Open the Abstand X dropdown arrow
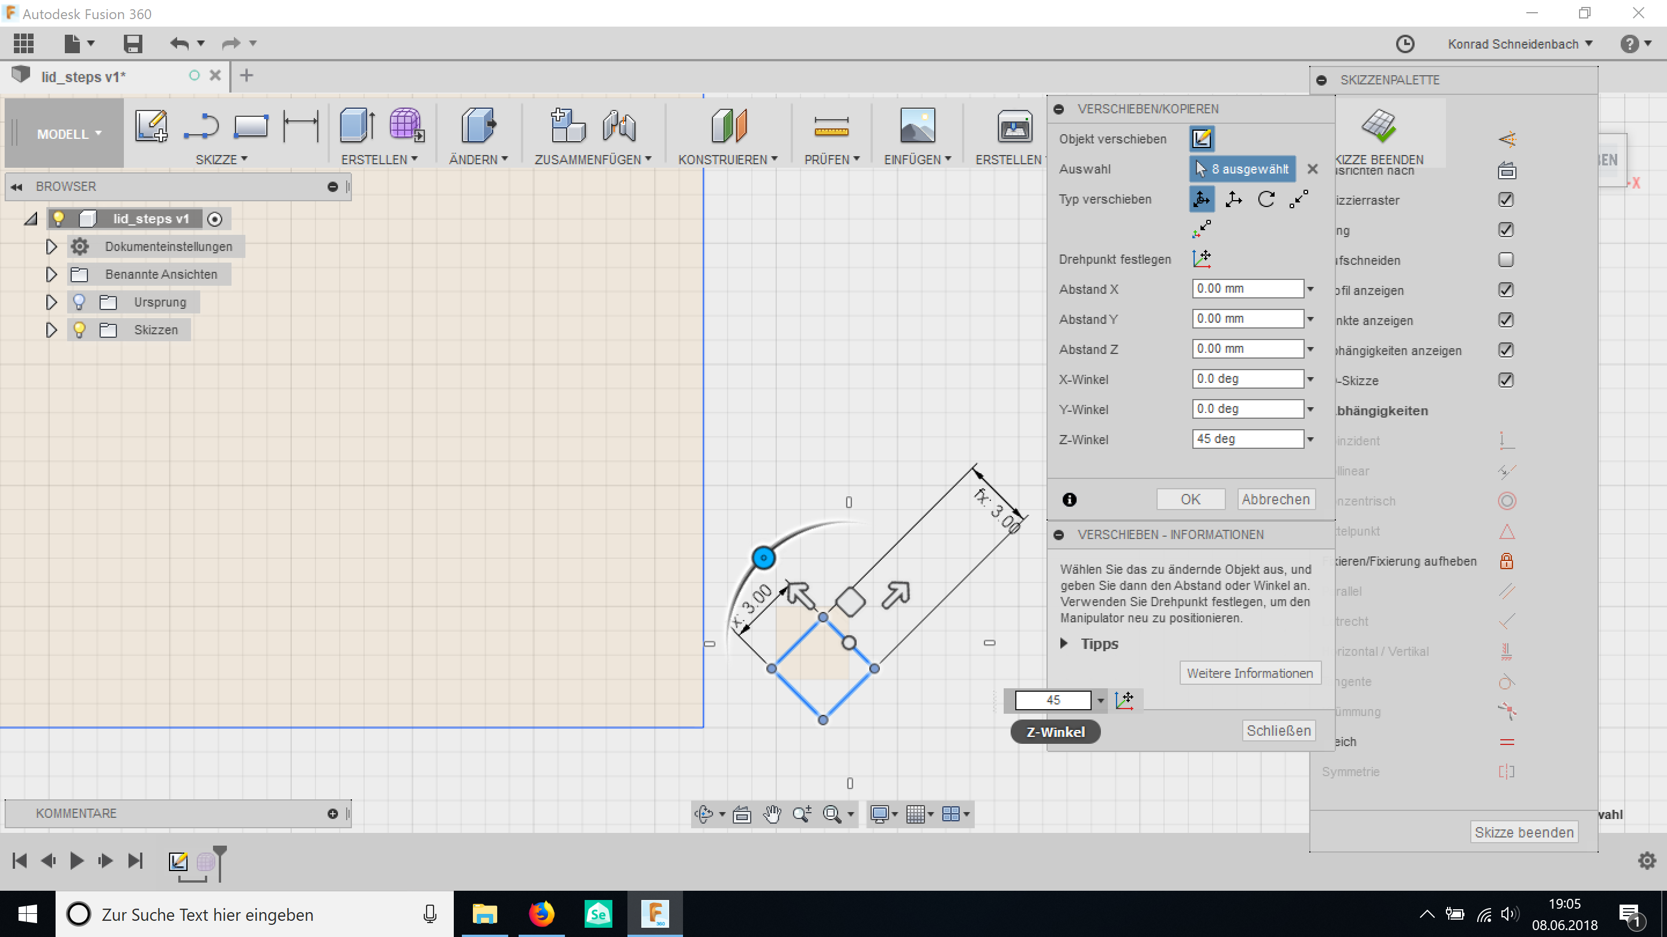Image resolution: width=1667 pixels, height=937 pixels. 1310,289
